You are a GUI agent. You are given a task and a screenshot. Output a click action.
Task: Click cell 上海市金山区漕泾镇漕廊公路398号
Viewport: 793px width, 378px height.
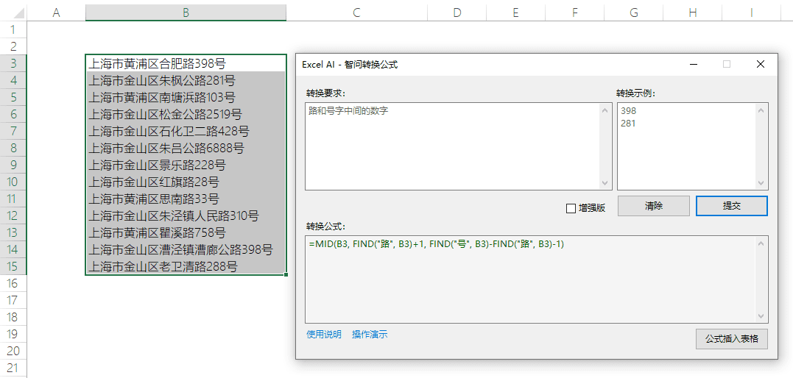pos(186,249)
